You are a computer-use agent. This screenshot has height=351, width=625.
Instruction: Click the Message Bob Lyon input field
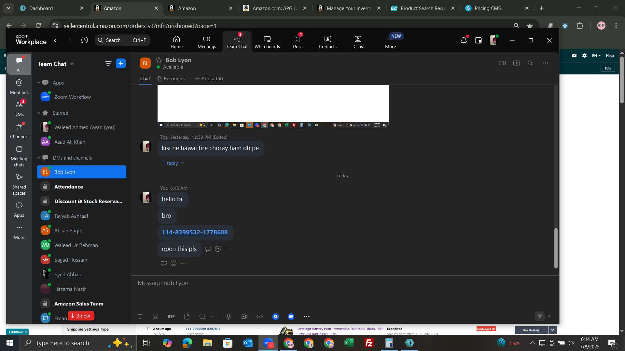(x=344, y=283)
